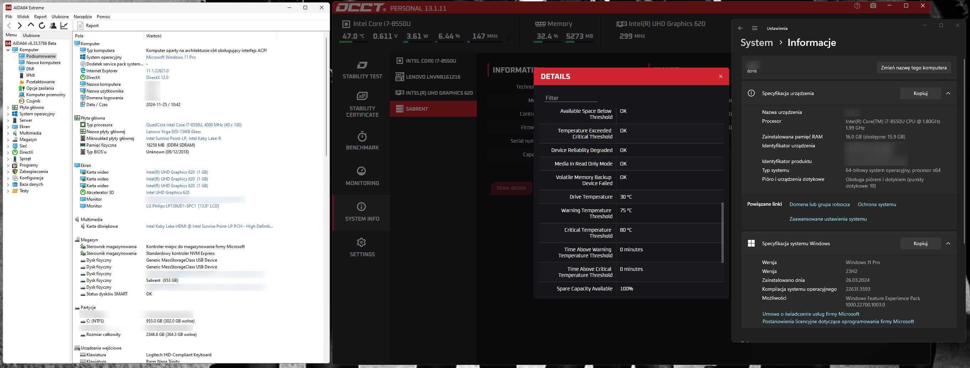Select Lenovo LNVNB161216 in OCCT list
Image resolution: width=970 pixels, height=368 pixels.
(433, 77)
